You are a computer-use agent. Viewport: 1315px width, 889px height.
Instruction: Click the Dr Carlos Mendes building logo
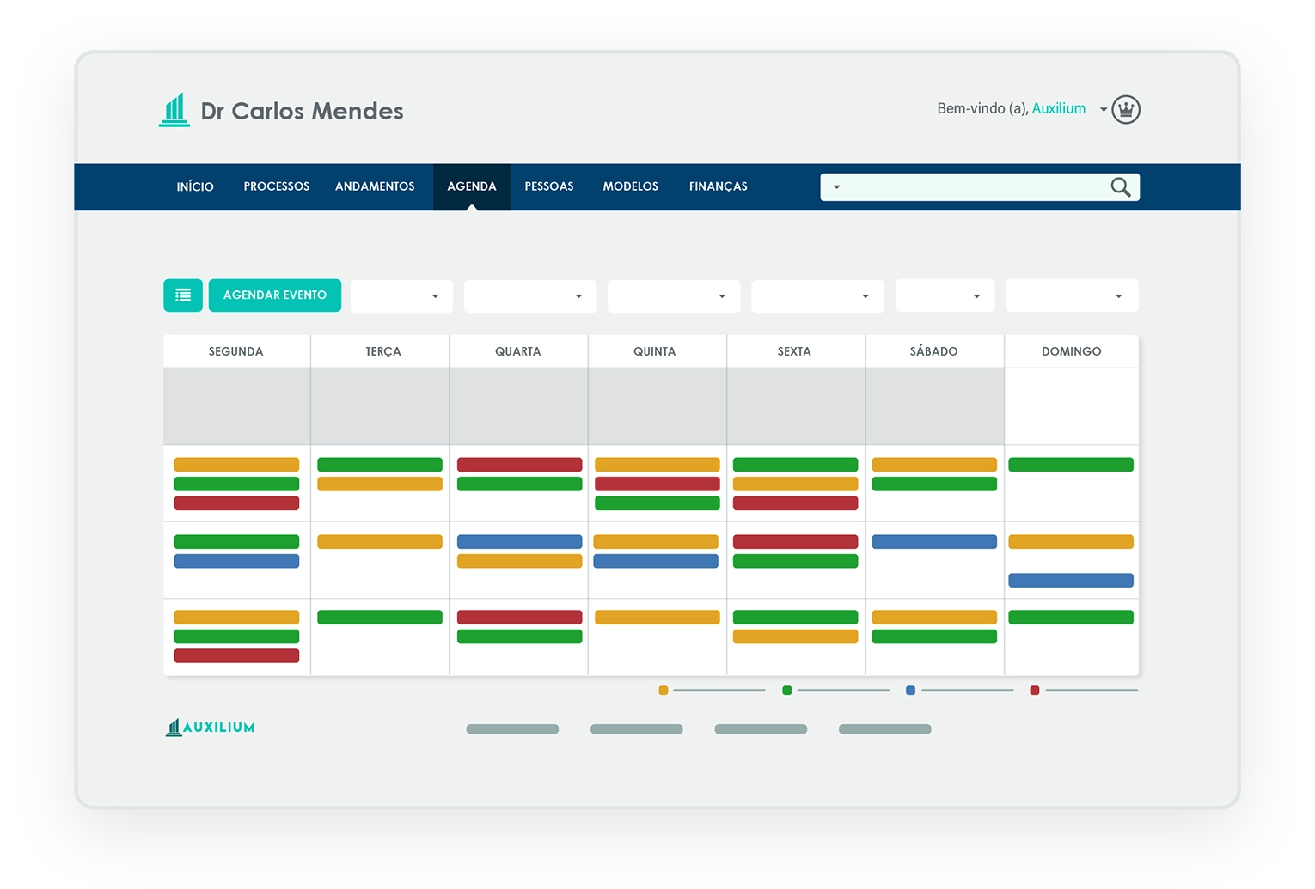point(174,111)
